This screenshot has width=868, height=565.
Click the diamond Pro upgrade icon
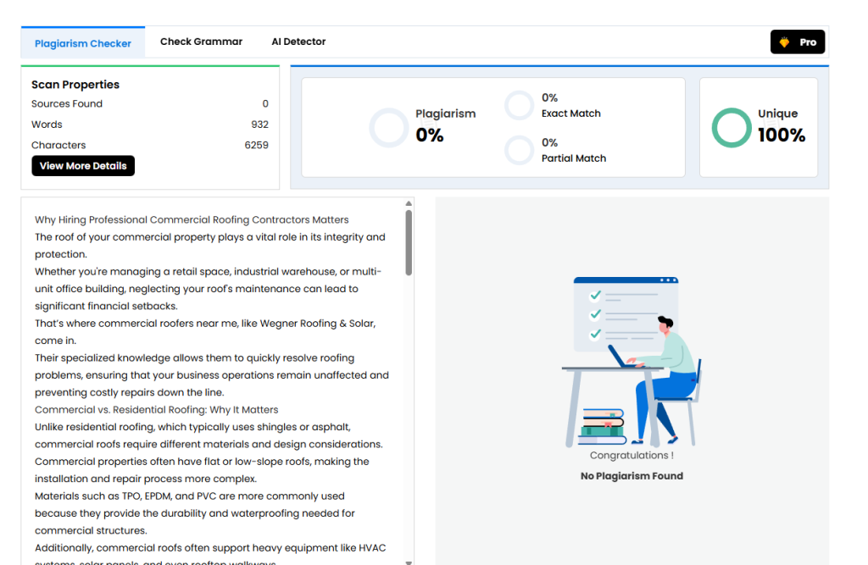[x=784, y=42]
